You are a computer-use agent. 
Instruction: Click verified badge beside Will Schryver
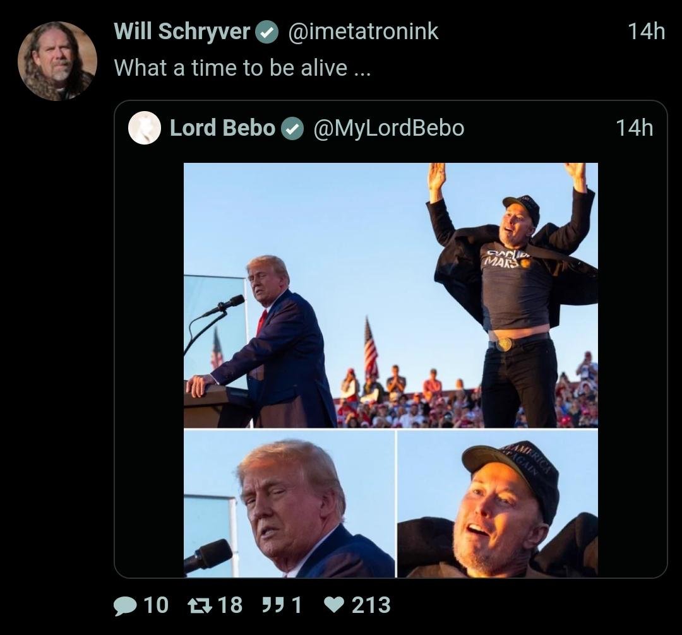(x=267, y=32)
